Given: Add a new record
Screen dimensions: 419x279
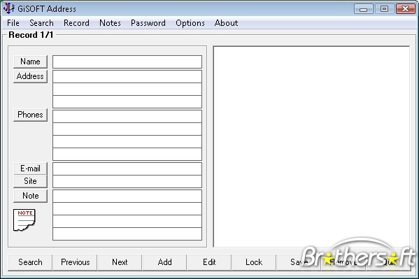Looking at the screenshot, I should 164,262.
